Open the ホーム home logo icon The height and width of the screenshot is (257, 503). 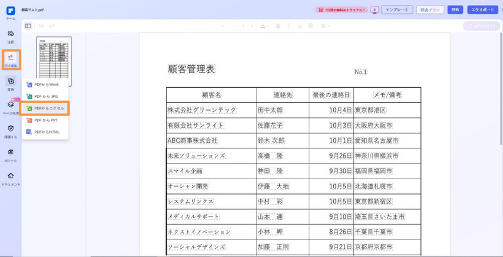point(11,11)
